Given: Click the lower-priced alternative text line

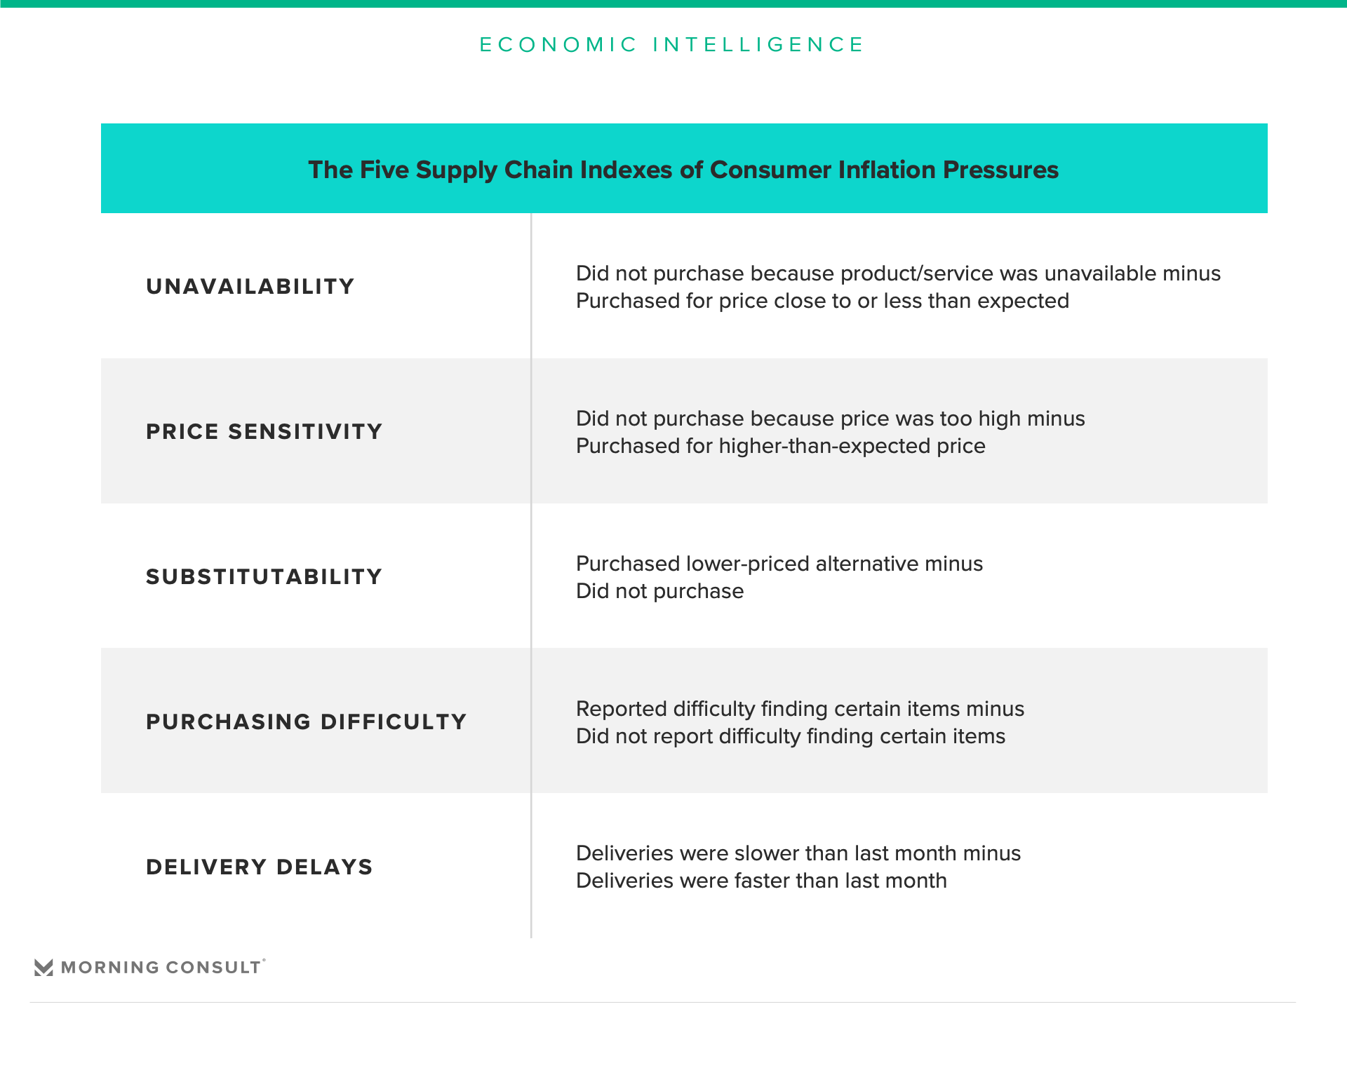Looking at the screenshot, I should pyautogui.click(x=779, y=564).
